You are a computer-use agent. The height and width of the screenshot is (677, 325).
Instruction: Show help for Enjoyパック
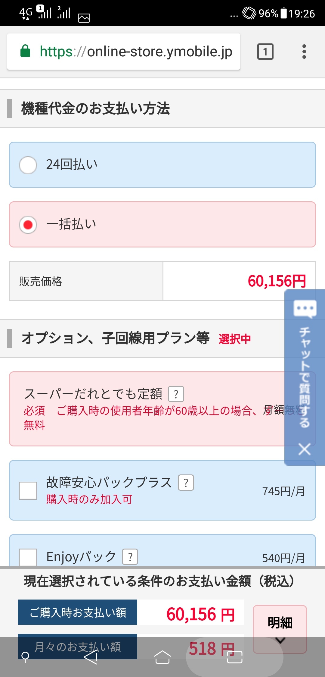(130, 557)
